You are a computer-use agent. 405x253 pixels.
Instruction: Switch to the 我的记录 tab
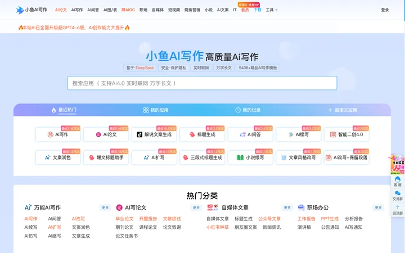tap(247, 110)
